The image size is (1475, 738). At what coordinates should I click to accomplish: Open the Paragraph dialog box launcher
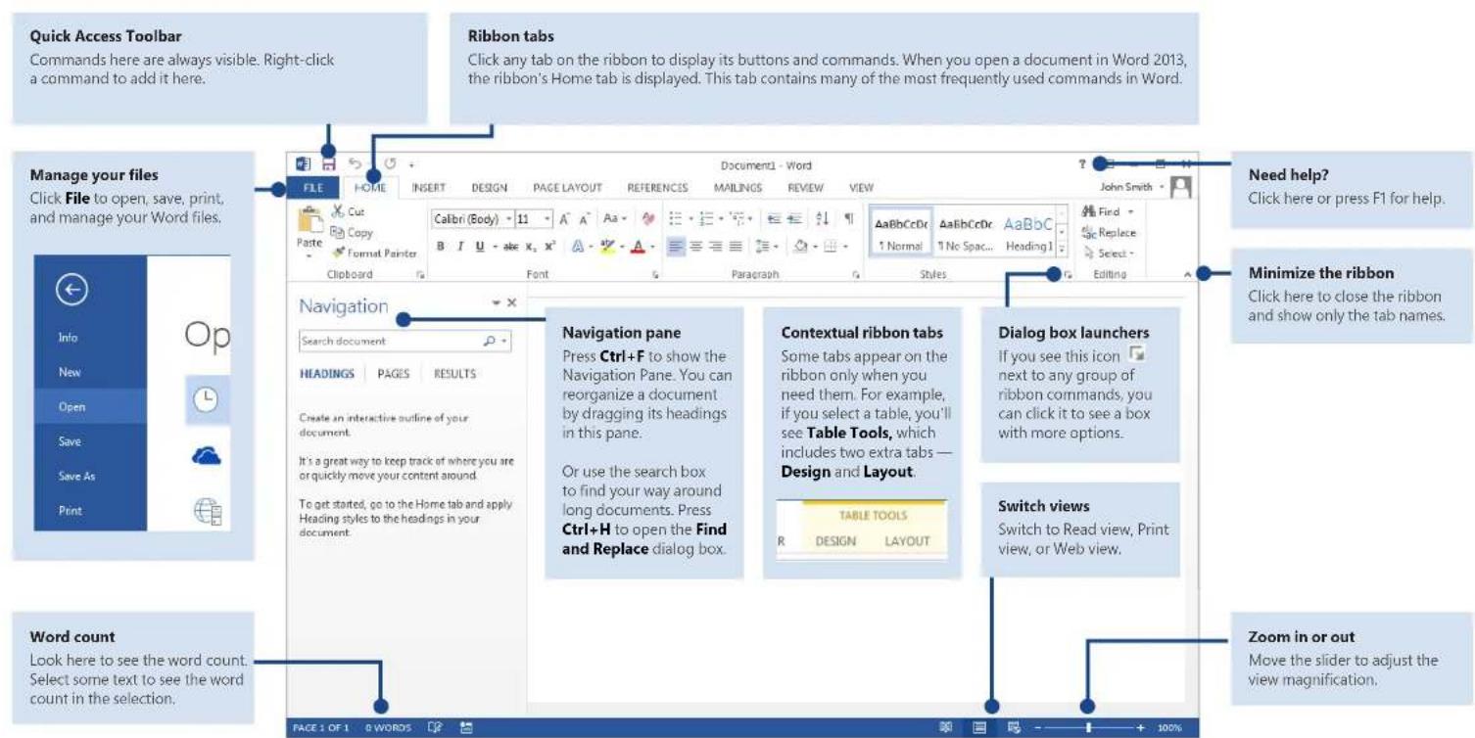[856, 276]
